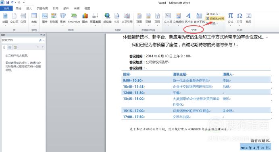Click the 艺术字 WordArt icon
The image size is (279, 152).
tap(189, 18)
